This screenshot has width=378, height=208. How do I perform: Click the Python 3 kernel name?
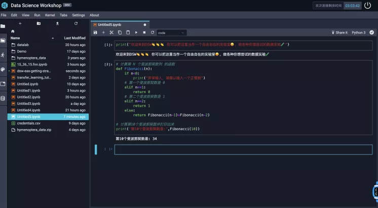tap(358, 32)
